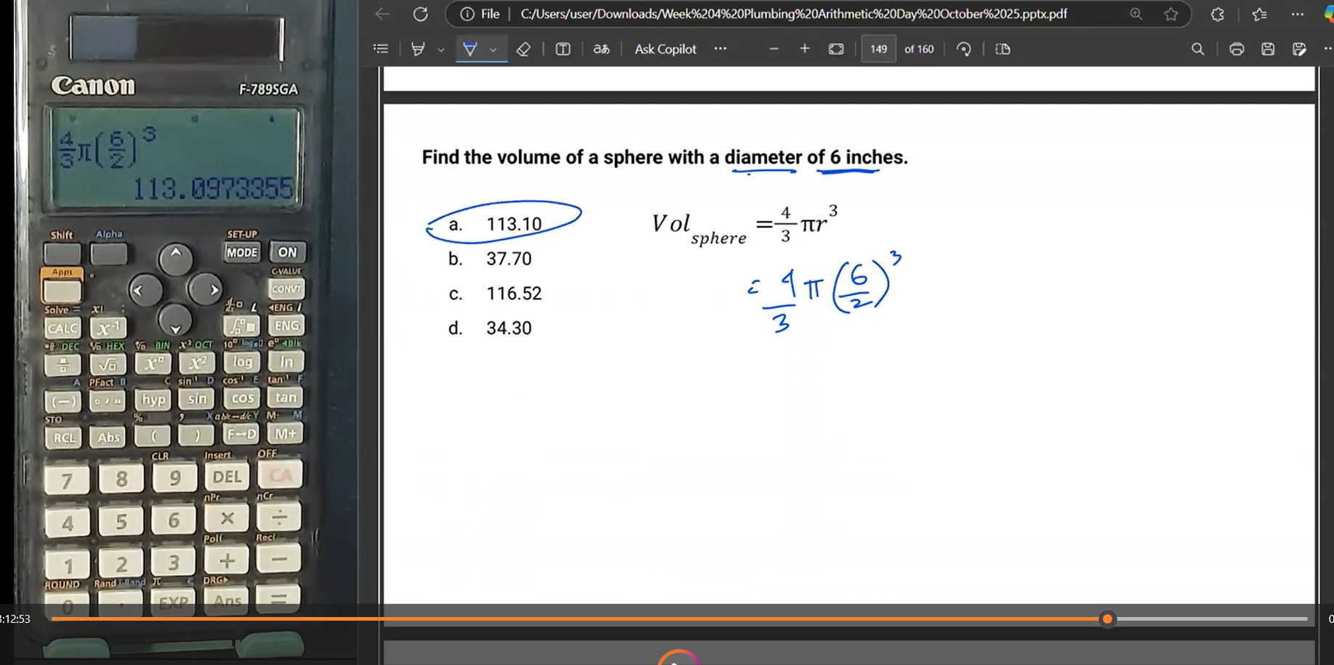Open the table of contents panel

click(380, 49)
